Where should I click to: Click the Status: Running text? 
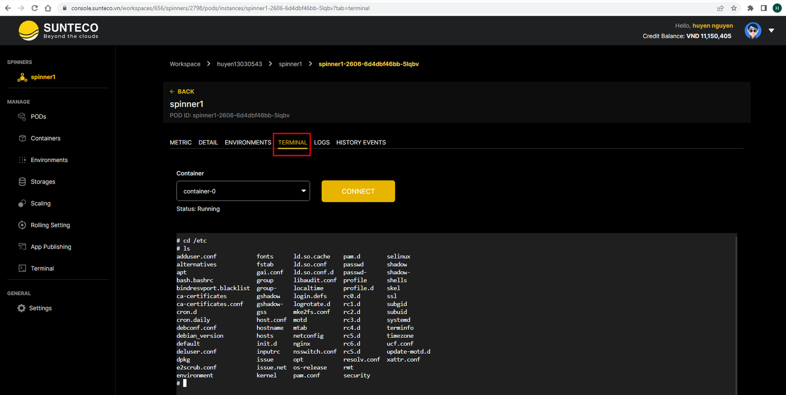coord(198,209)
